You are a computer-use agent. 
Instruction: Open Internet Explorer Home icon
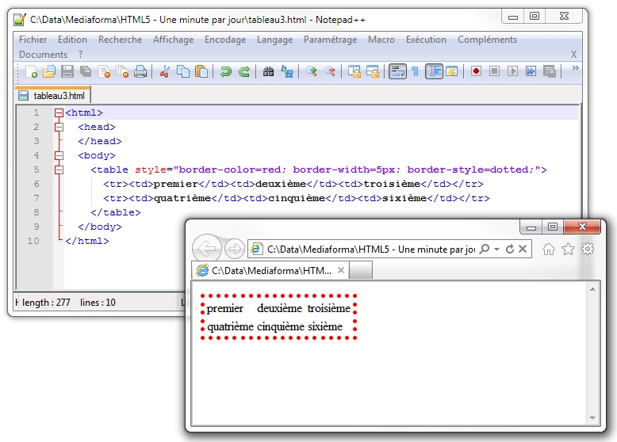click(548, 249)
